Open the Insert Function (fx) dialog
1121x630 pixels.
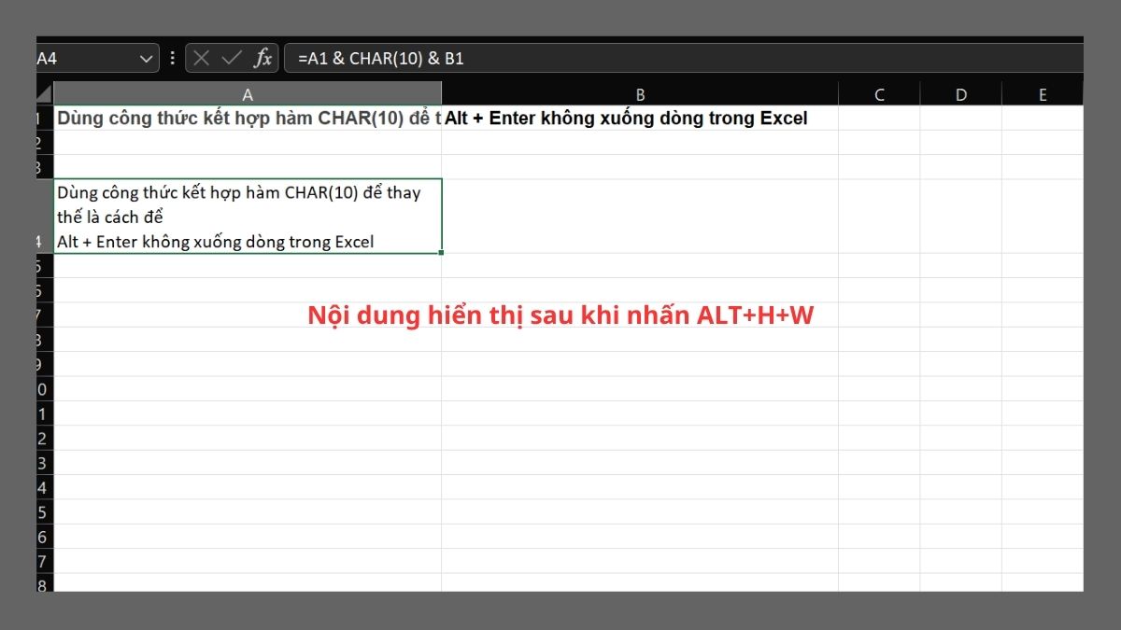(263, 57)
